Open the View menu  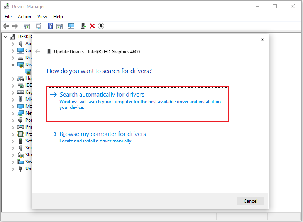pos(42,17)
